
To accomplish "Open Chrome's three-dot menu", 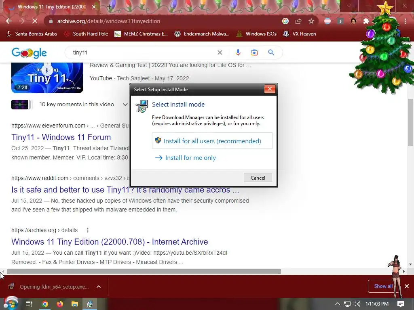I will [405, 21].
